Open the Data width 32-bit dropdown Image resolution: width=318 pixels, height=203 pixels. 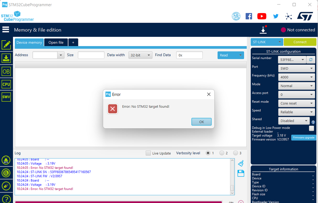pos(140,55)
